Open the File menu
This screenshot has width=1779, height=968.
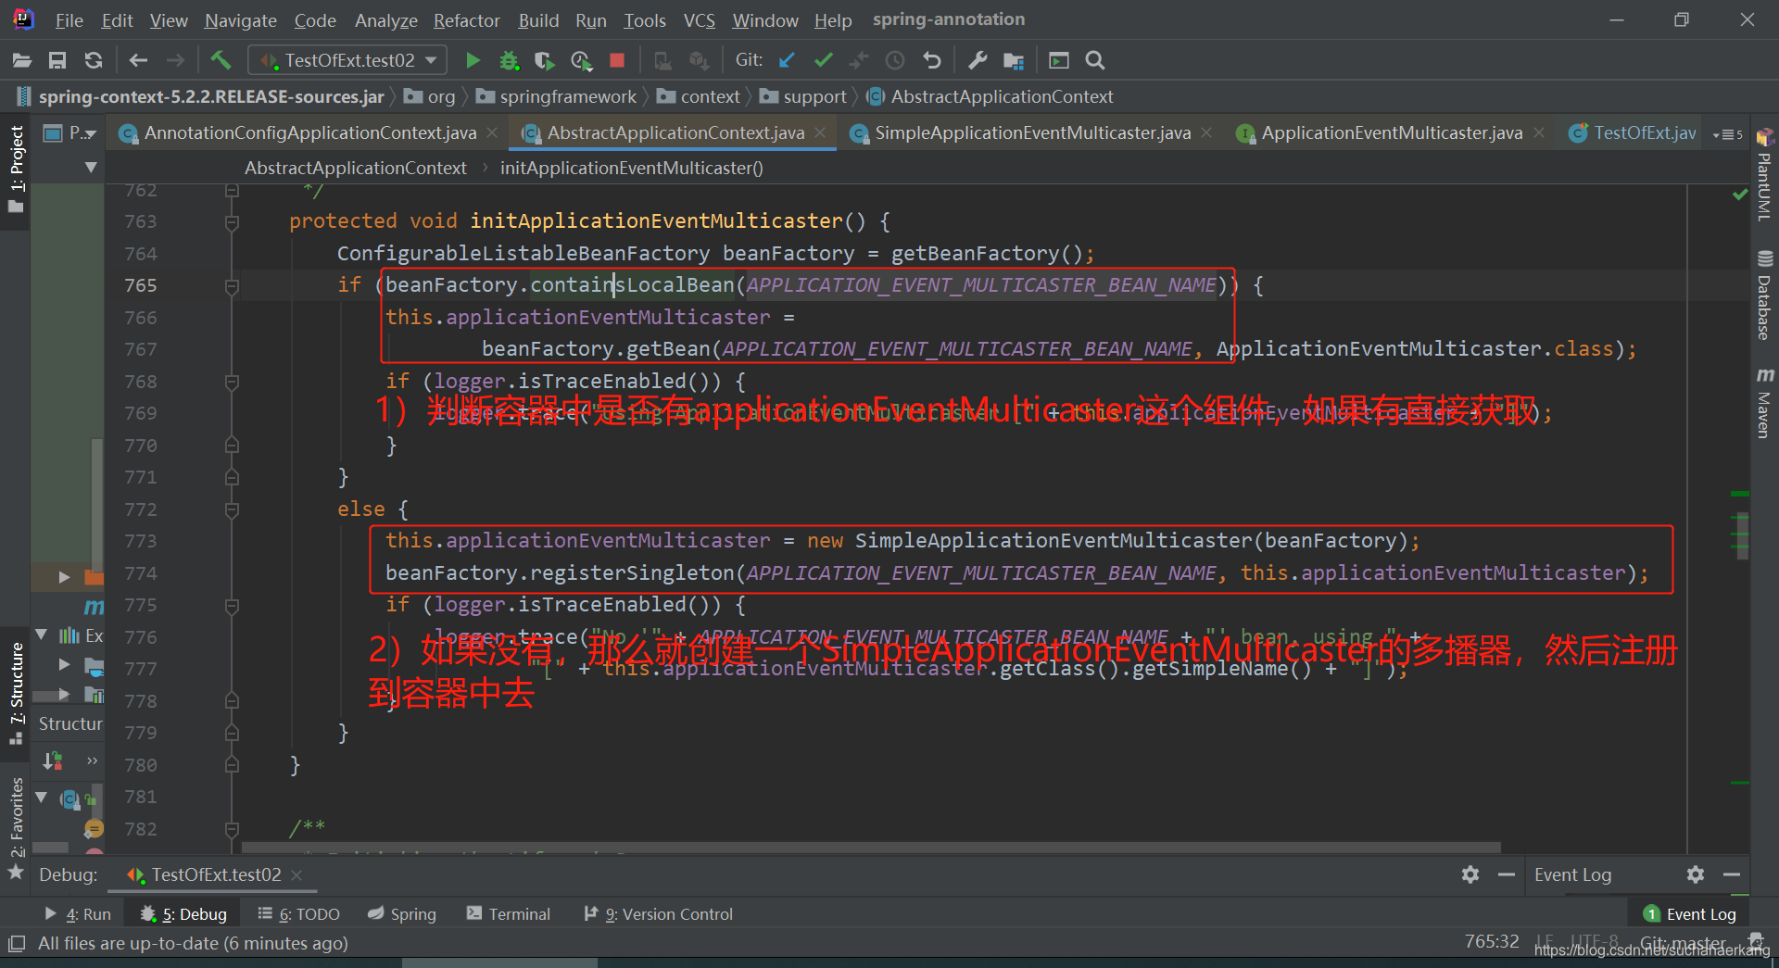click(69, 20)
